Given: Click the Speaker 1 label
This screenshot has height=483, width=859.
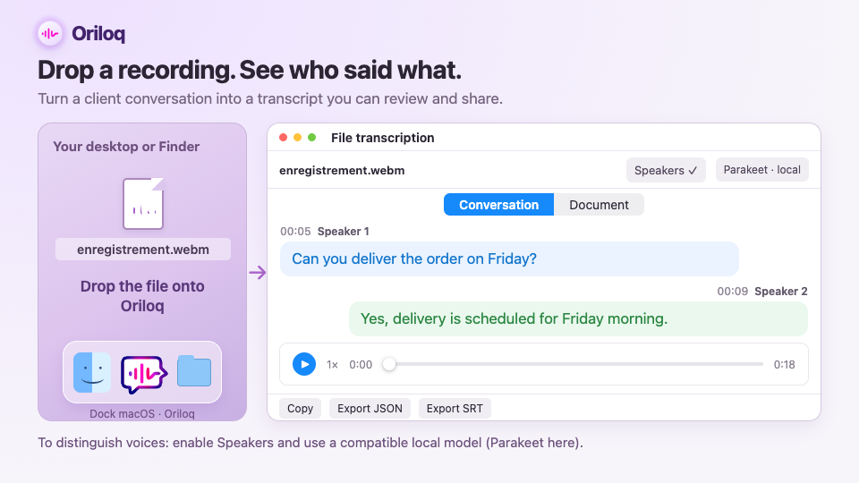Looking at the screenshot, I should (x=344, y=232).
